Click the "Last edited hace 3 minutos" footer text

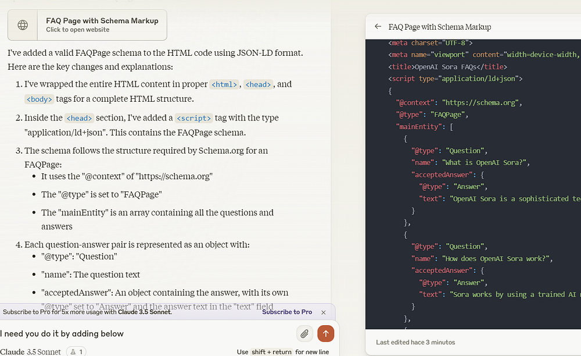415,342
